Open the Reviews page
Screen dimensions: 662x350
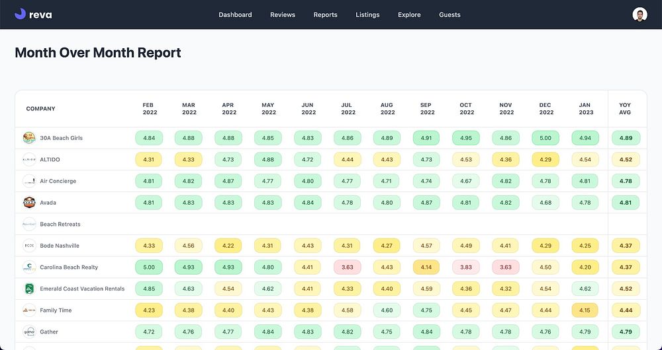pos(283,15)
